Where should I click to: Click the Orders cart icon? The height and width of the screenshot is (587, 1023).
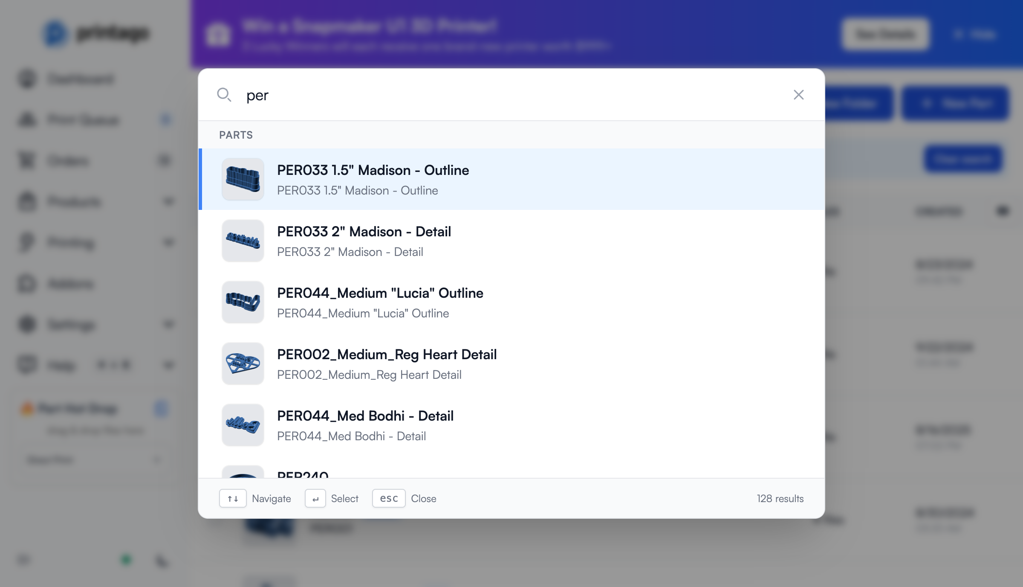click(26, 161)
